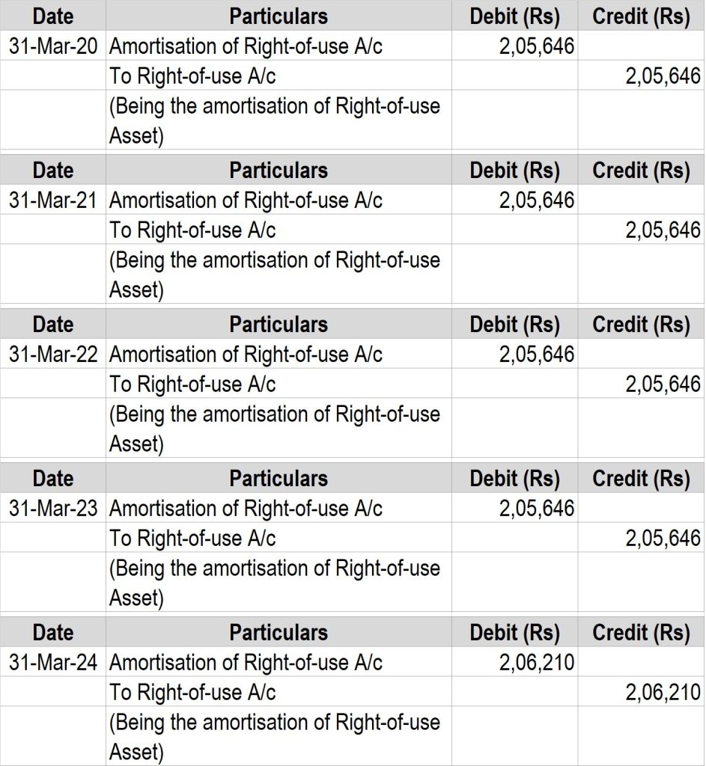
Task: Select the 31-Mar-22 debit amount 2,05,646
Action: coord(537,355)
